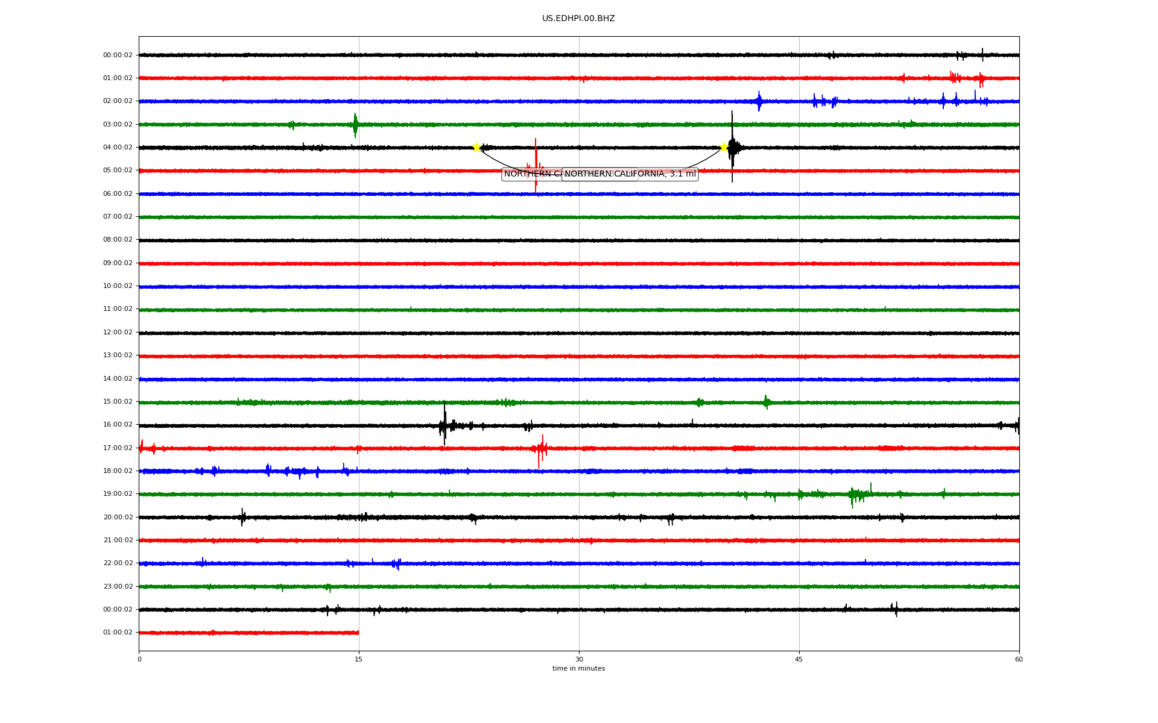Select the 12:00:02 row time label
This screenshot has height=723, width=1158.
tap(118, 333)
